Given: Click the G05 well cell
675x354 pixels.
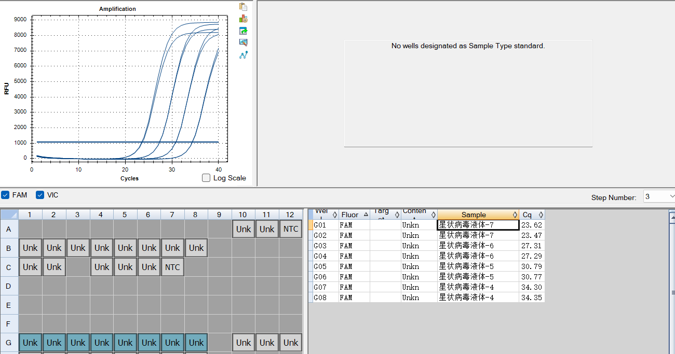Looking at the screenshot, I should click(x=326, y=266).
